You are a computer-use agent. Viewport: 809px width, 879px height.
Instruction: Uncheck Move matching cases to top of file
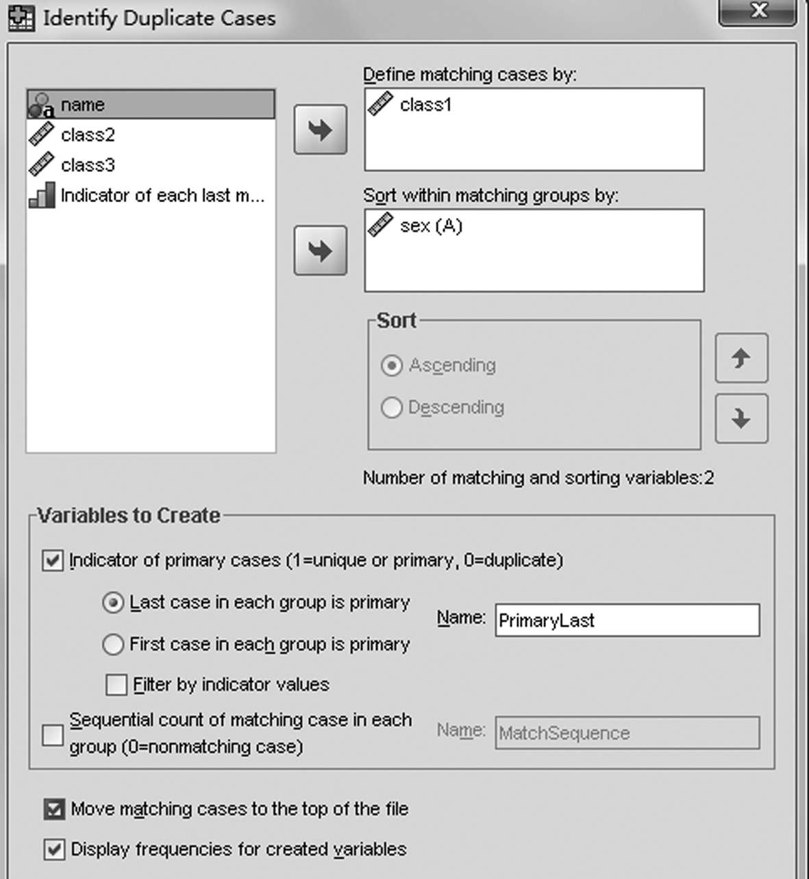[x=53, y=809]
